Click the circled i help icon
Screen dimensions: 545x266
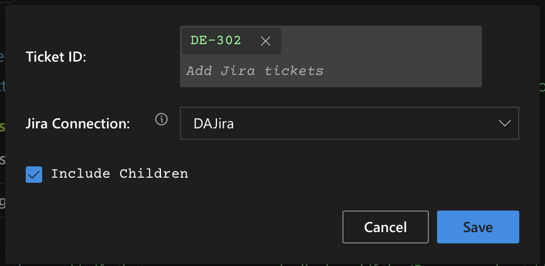161,120
